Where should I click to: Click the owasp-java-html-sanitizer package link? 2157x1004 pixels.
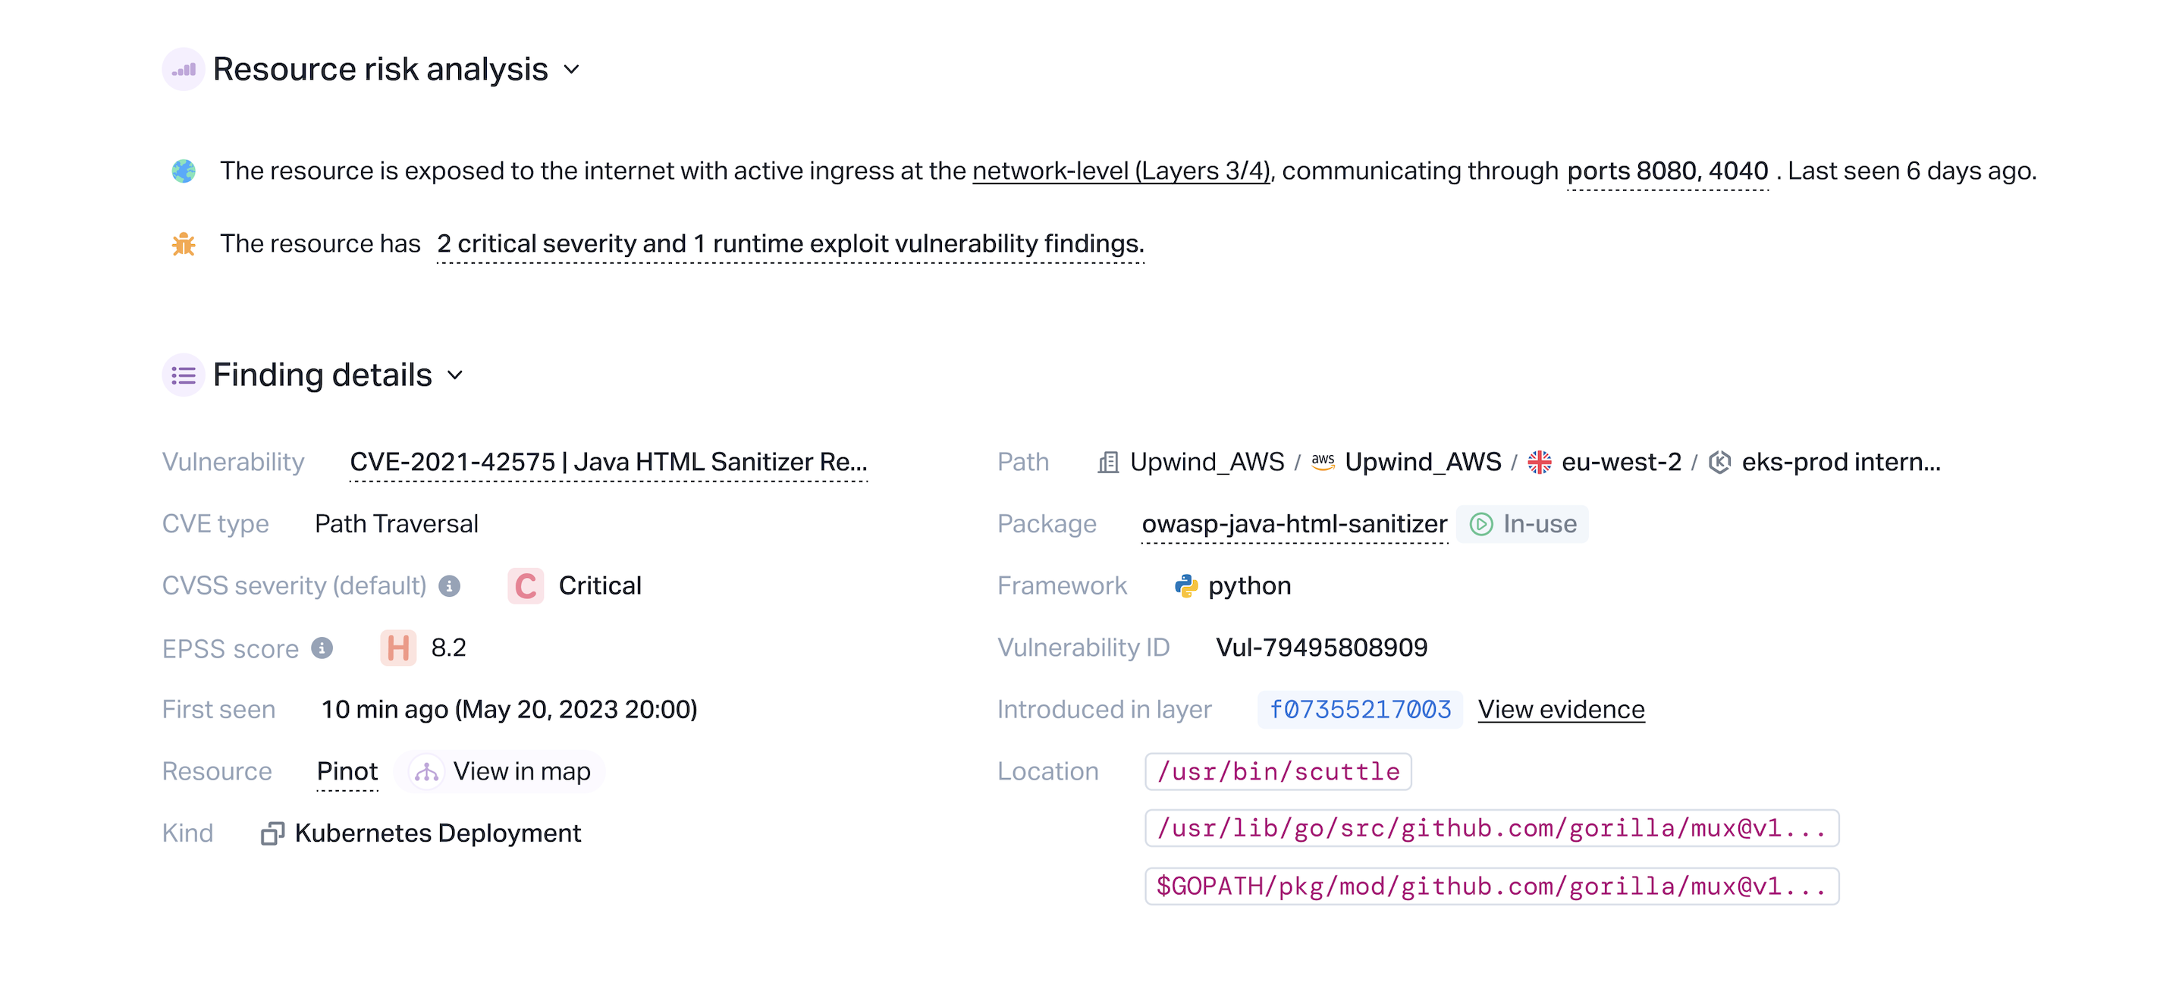1294,523
